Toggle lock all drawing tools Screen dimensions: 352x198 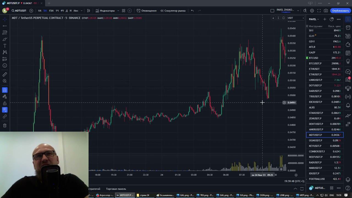click(x=5, y=103)
